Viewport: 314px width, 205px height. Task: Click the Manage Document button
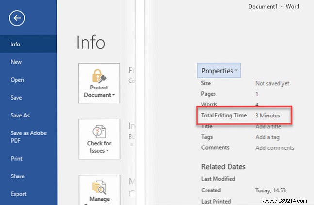click(99, 190)
